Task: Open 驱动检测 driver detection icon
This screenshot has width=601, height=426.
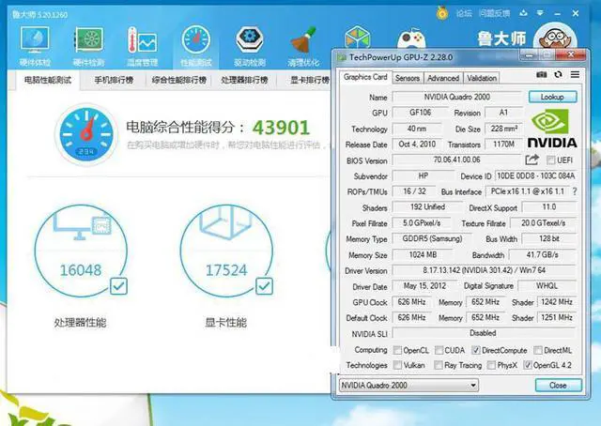Action: coord(250,41)
